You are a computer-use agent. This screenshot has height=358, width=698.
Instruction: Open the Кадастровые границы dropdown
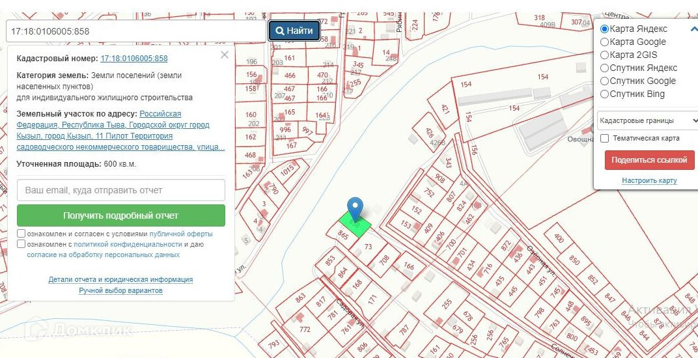(x=648, y=120)
